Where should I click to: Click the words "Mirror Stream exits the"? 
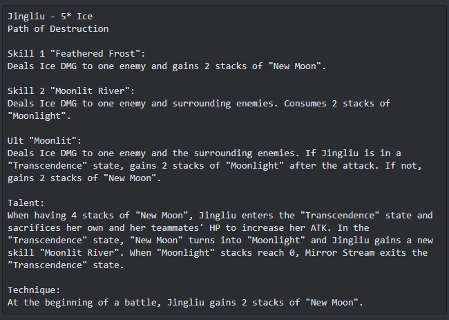[366, 253]
